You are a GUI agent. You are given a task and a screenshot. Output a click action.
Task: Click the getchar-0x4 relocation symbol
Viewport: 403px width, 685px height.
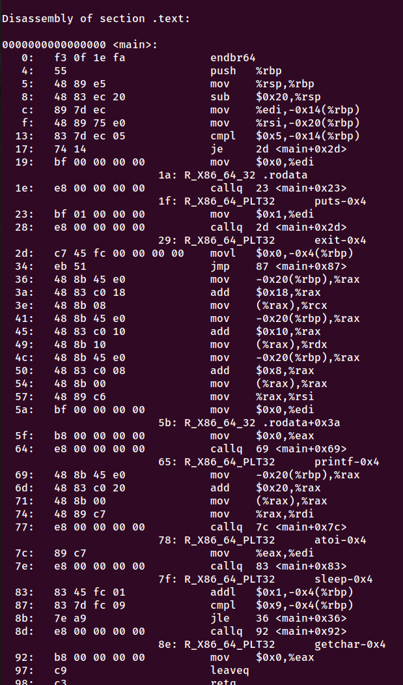tap(350, 645)
